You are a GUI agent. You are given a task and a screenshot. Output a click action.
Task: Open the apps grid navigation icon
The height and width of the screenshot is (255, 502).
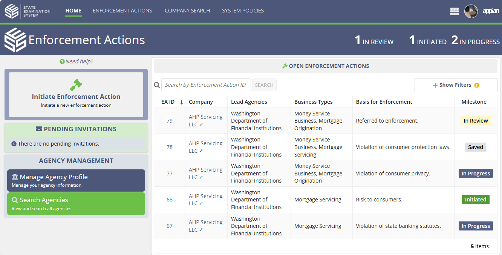[x=454, y=11]
